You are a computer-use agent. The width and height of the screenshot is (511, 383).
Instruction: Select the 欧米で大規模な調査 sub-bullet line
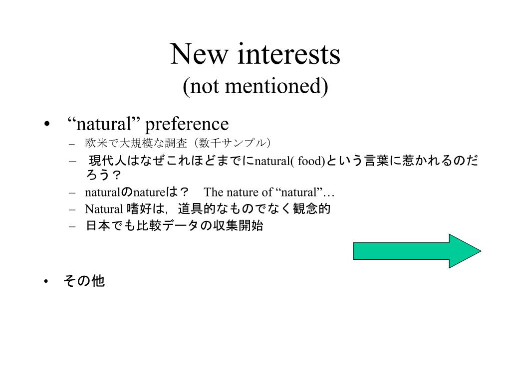coord(178,143)
